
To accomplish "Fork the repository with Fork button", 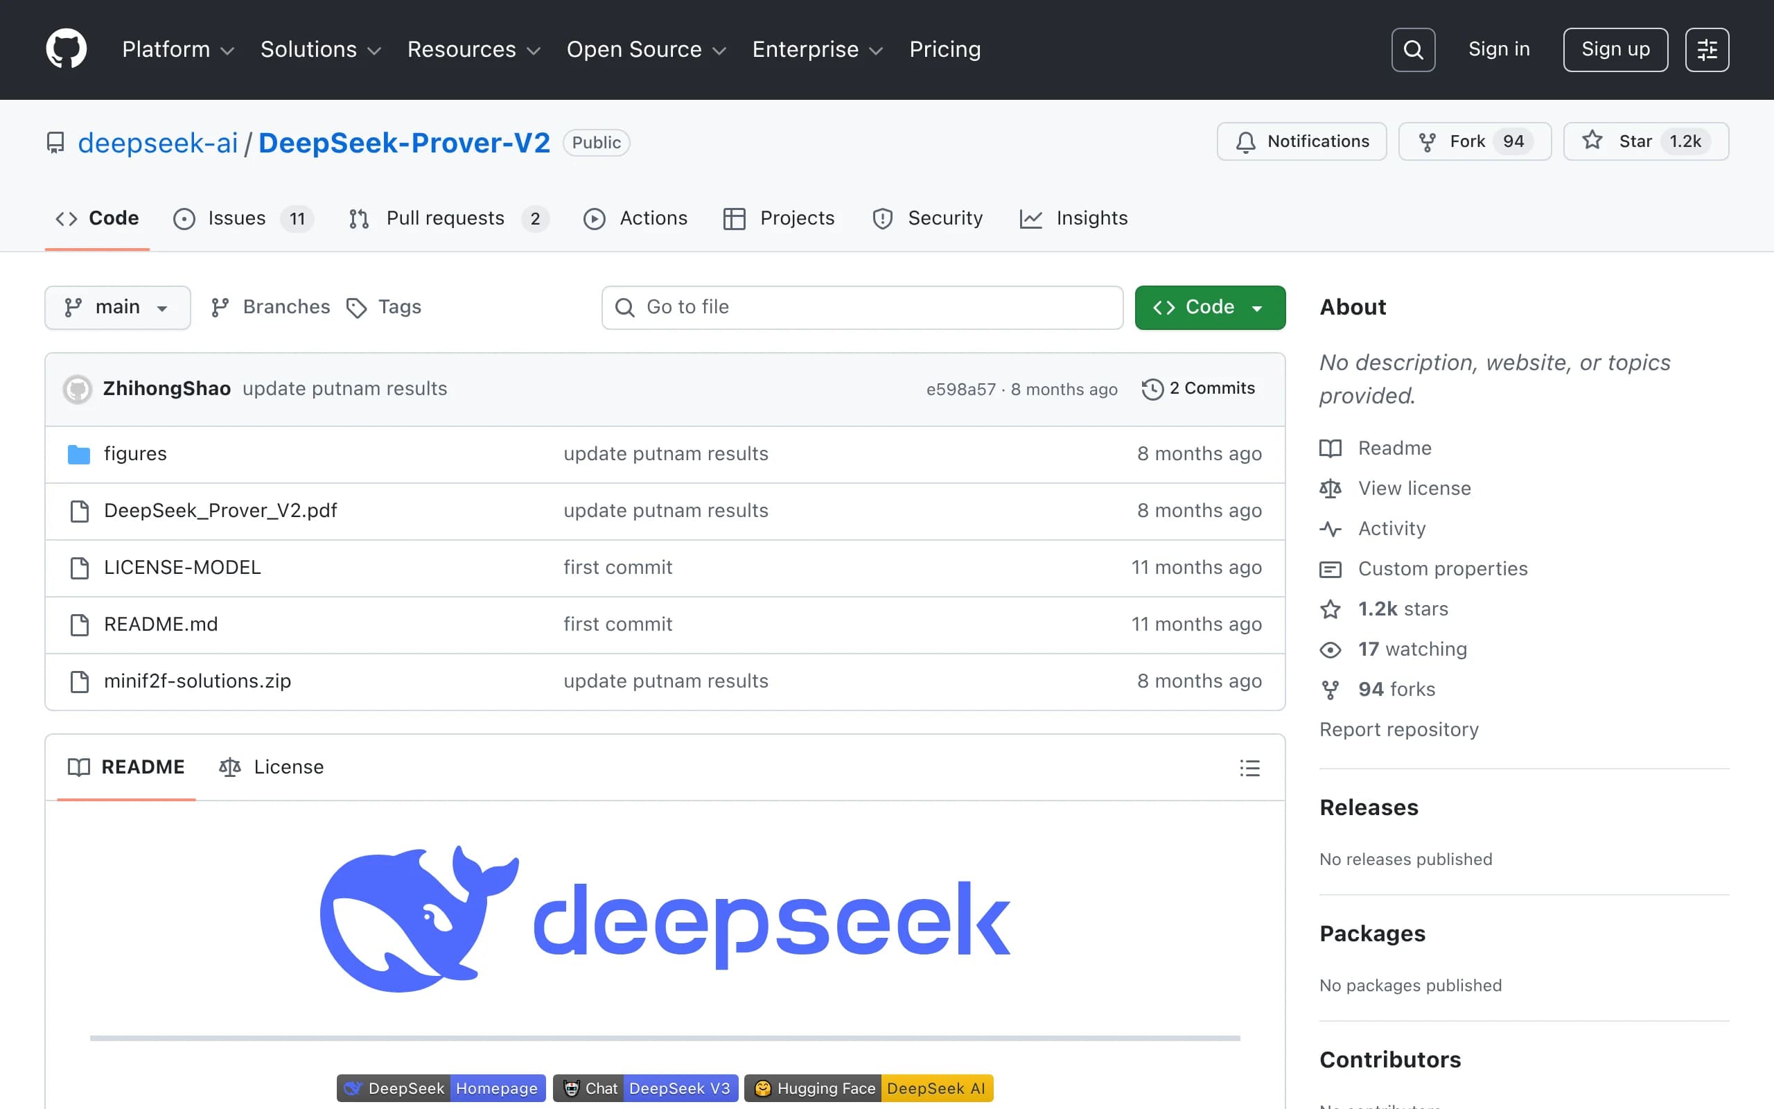I will pyautogui.click(x=1474, y=141).
